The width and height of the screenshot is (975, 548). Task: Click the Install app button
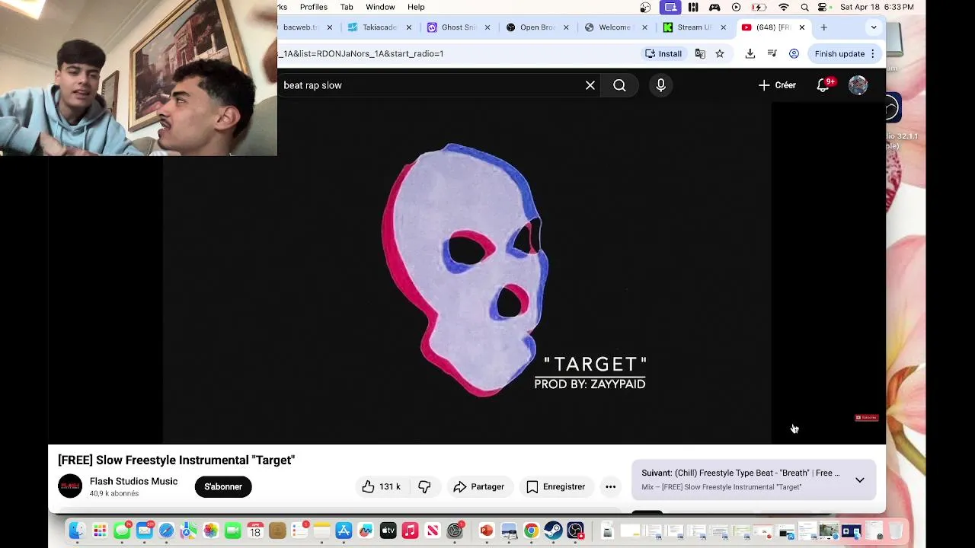[663, 53]
